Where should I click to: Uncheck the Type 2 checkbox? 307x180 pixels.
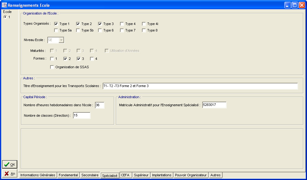[78, 24]
